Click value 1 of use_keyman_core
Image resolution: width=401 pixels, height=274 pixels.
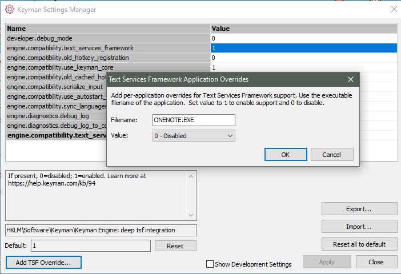304,67
